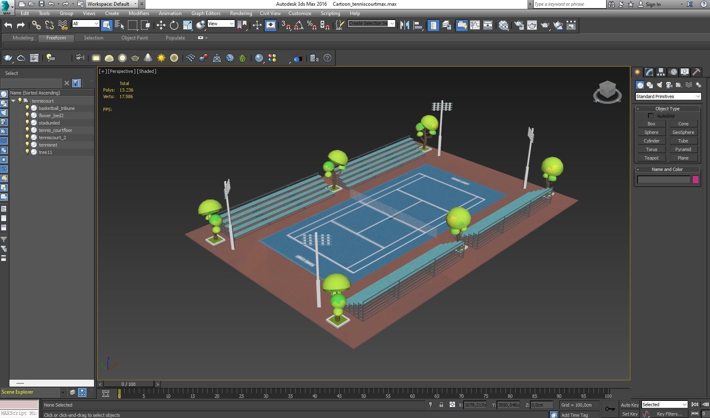Open Render Setup dialog

[519, 25]
